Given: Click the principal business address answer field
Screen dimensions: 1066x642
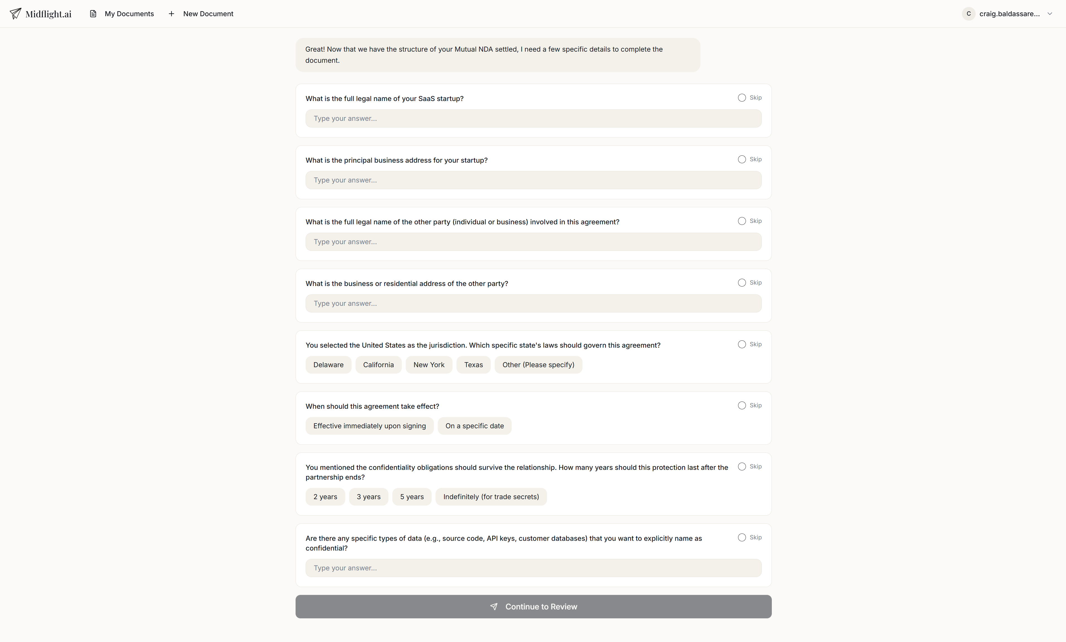Looking at the screenshot, I should pyautogui.click(x=533, y=180).
